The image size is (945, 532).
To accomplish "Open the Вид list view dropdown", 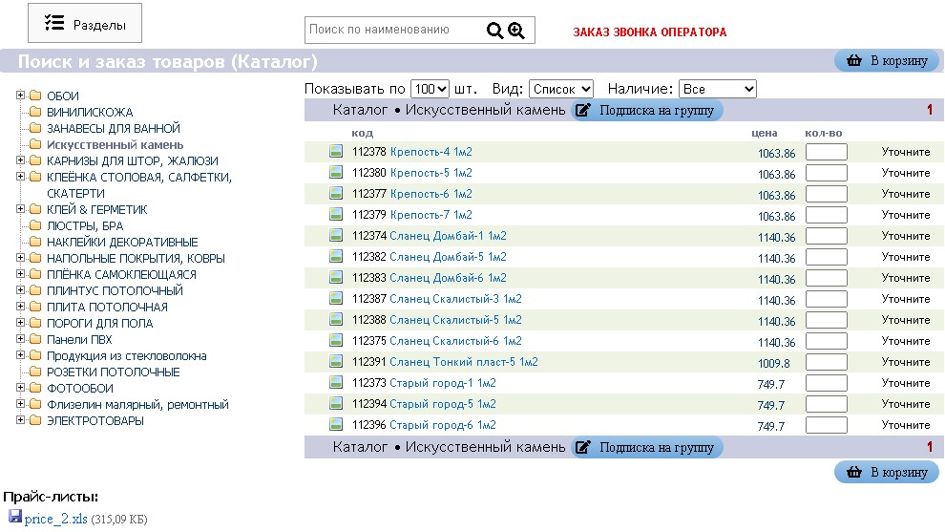I will tap(560, 89).
